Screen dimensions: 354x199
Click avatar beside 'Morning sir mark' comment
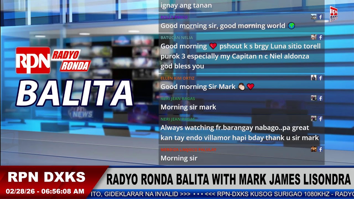314,98
